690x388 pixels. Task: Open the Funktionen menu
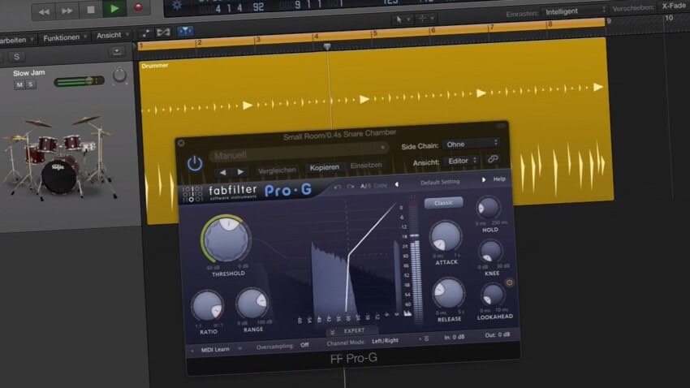(65, 38)
